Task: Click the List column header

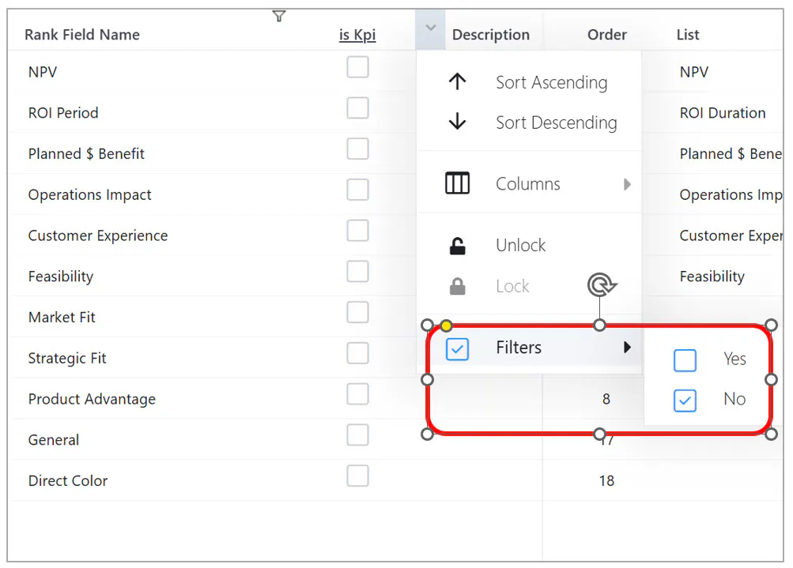Action: 688,34
